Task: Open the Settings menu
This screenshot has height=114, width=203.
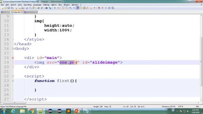Action: coord(46,5)
